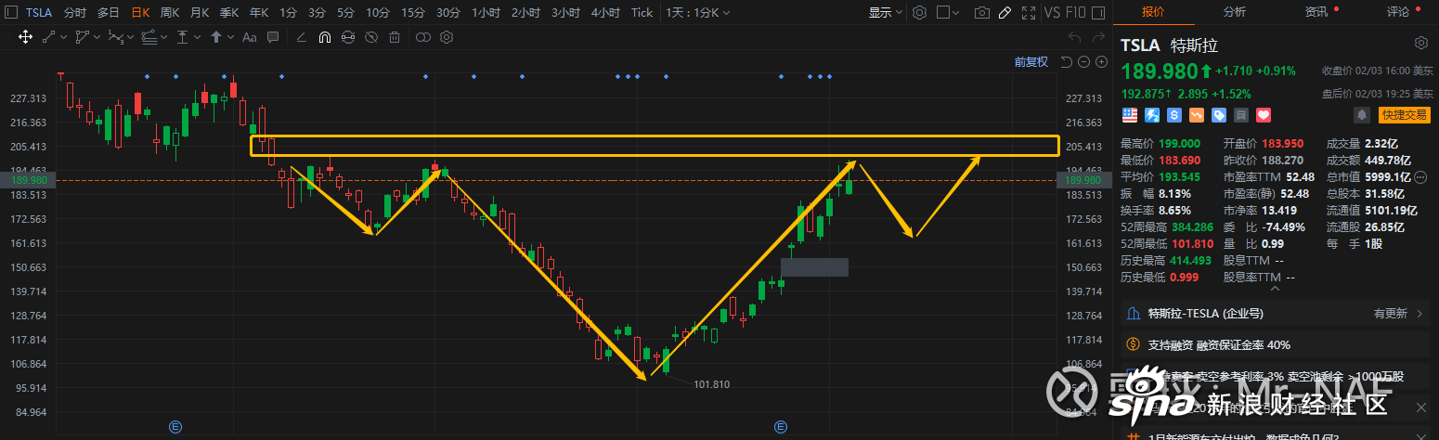Open the 分析 analysis tab
The width and height of the screenshot is (1439, 440).
[x=1234, y=12]
